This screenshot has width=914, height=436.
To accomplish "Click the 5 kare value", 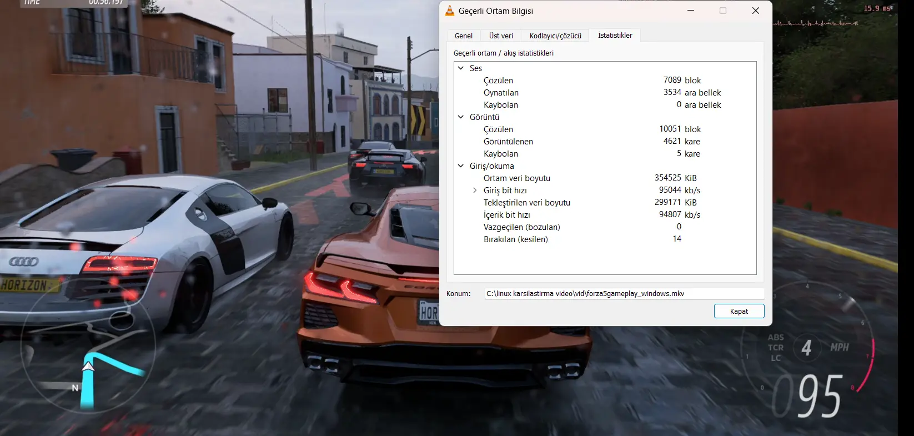I will tap(689, 153).
